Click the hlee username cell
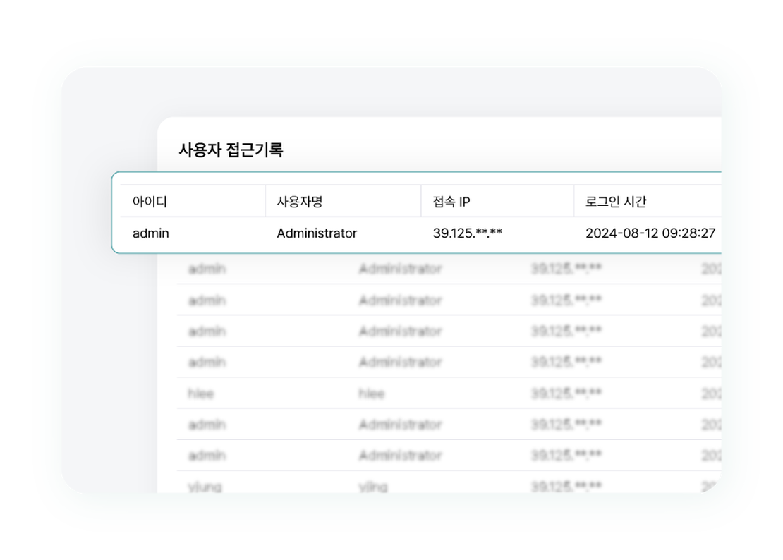783x560 pixels. pos(372,394)
